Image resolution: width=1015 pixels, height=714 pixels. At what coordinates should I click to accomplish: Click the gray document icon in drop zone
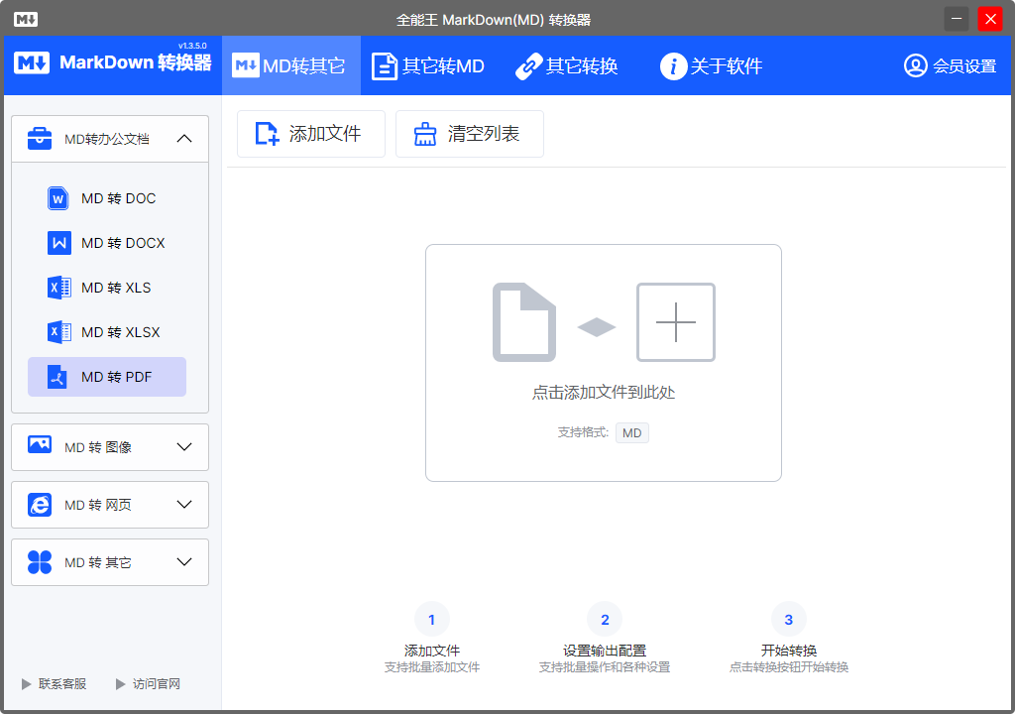524,322
